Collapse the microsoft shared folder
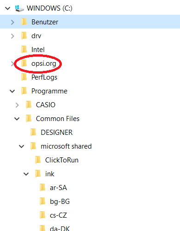This screenshot has width=180, height=231. click(x=22, y=146)
